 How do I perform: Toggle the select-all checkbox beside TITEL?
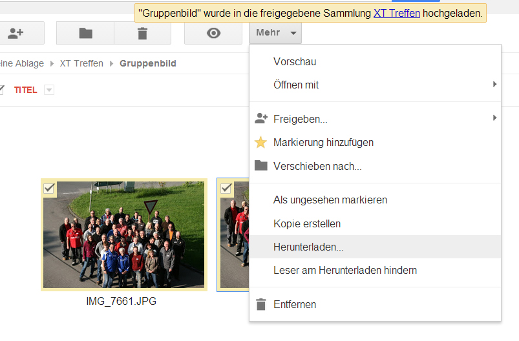pyautogui.click(x=2, y=90)
